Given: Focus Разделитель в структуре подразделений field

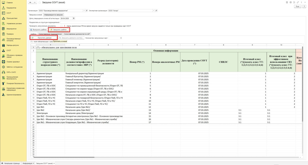Looking at the screenshot, I should coord(85,22).
